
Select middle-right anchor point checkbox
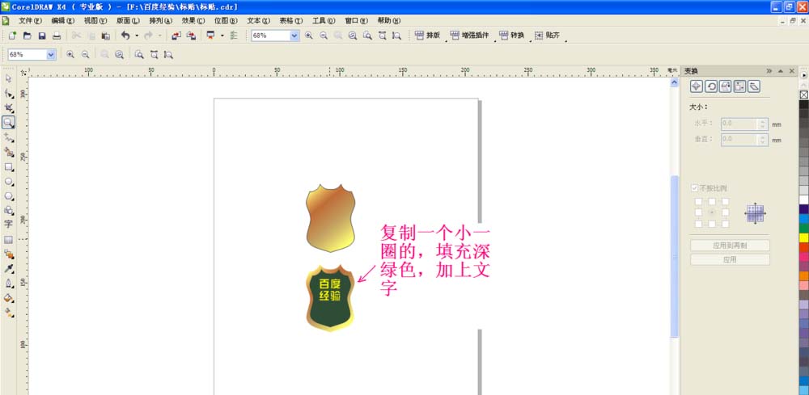[726, 212]
